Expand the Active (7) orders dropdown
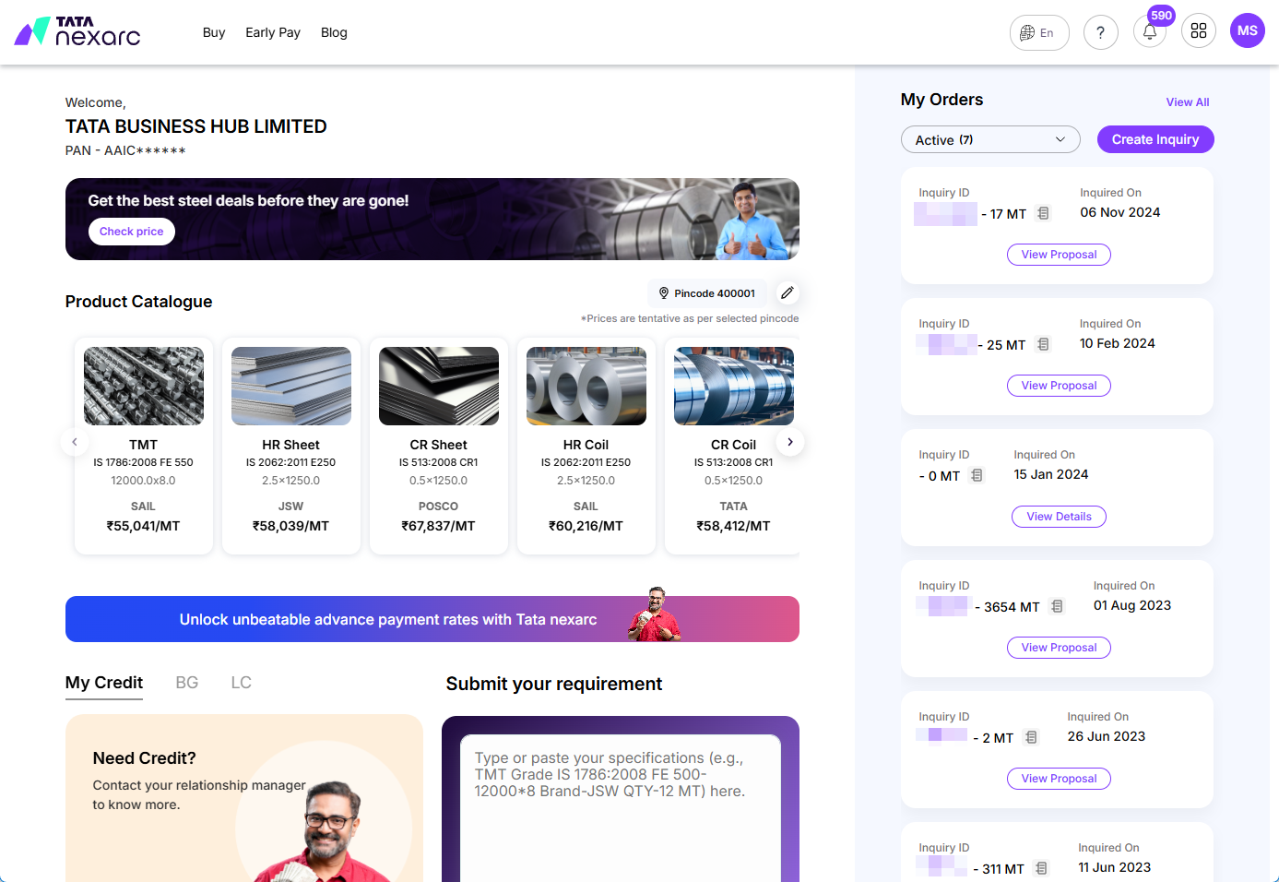 990,139
